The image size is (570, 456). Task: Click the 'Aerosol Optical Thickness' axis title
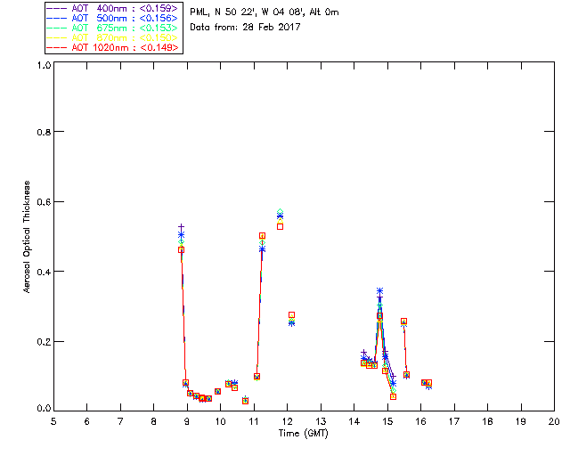[x=27, y=237]
